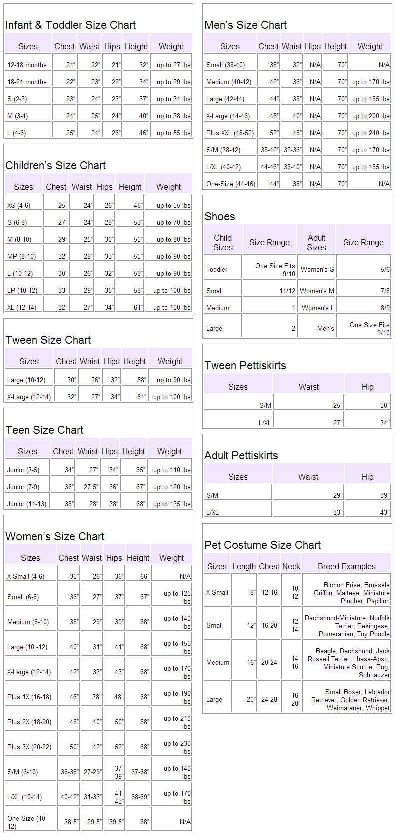The height and width of the screenshot is (838, 399).
Task: Select the Junior (7-9) teen size row
Action: 23,487
